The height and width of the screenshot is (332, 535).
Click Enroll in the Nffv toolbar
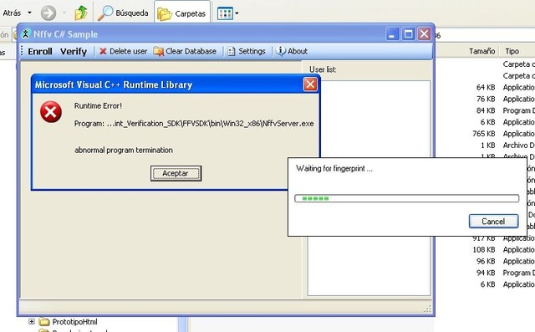pyautogui.click(x=40, y=51)
